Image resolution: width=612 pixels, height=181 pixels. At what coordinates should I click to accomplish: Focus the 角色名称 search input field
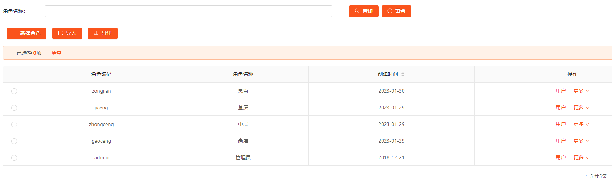pyautogui.click(x=188, y=11)
